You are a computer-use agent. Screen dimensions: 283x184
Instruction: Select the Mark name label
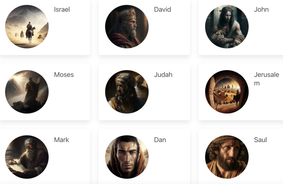(61, 140)
